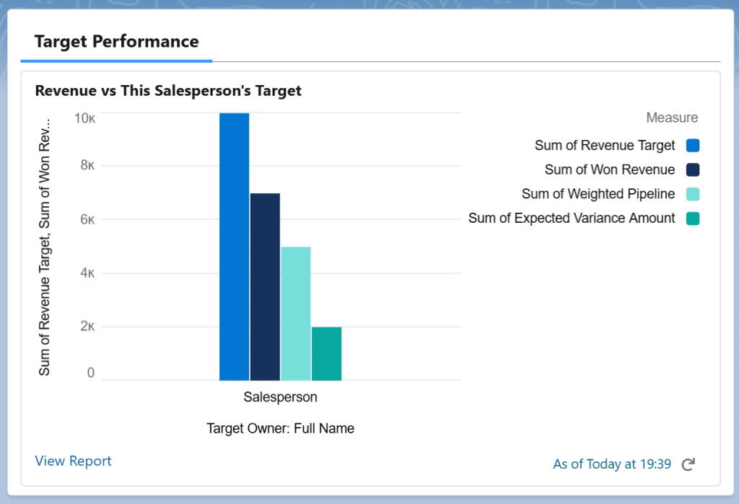The width and height of the screenshot is (739, 504).
Task: Click the dark navy Won Revenue bar
Action: click(x=265, y=286)
